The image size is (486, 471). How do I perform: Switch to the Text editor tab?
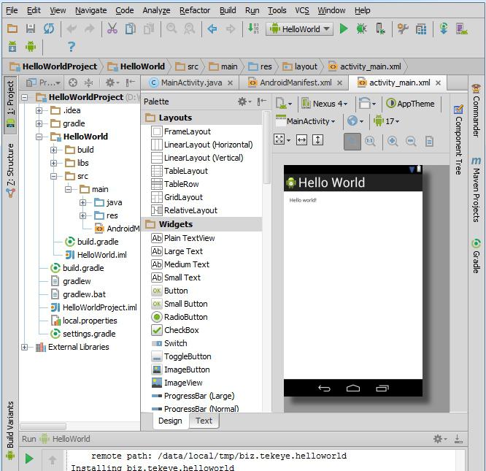pyautogui.click(x=204, y=421)
